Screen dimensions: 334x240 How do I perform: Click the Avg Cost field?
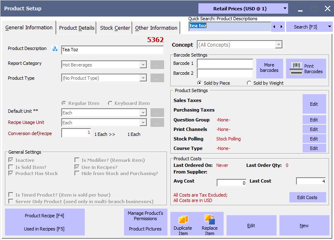pyautogui.click(x=231, y=183)
